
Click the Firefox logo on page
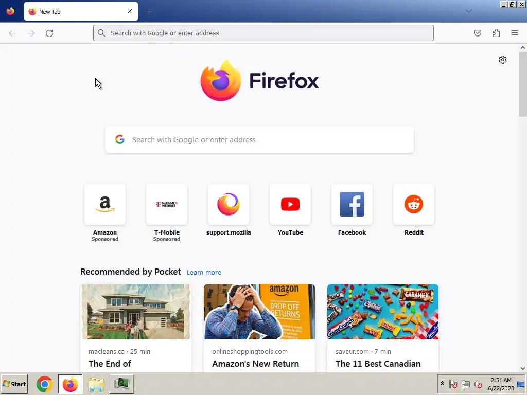[x=259, y=81]
